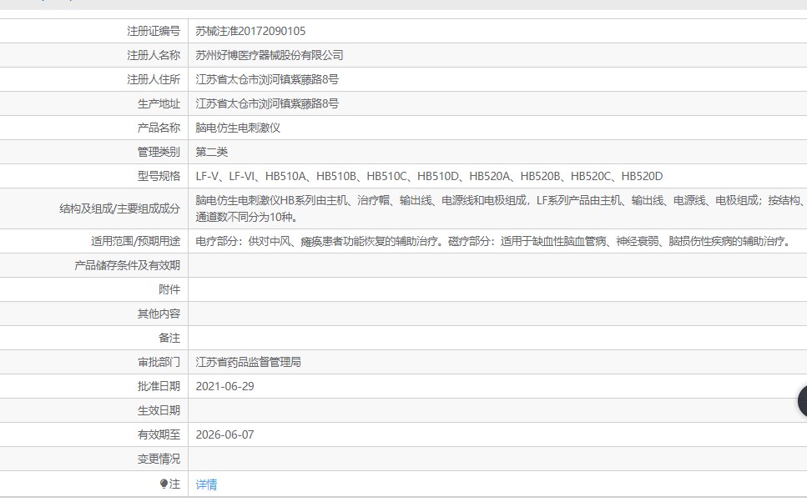
Task: Click the model list starting with LF-V
Action: point(429,177)
